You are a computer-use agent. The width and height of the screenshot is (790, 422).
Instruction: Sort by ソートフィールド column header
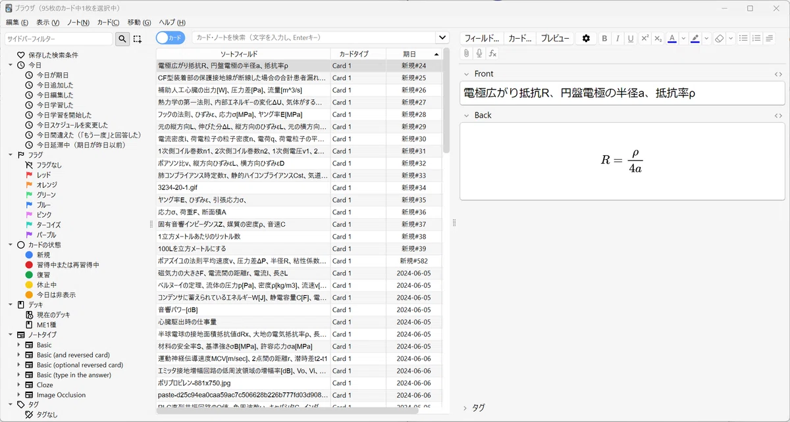(244, 54)
